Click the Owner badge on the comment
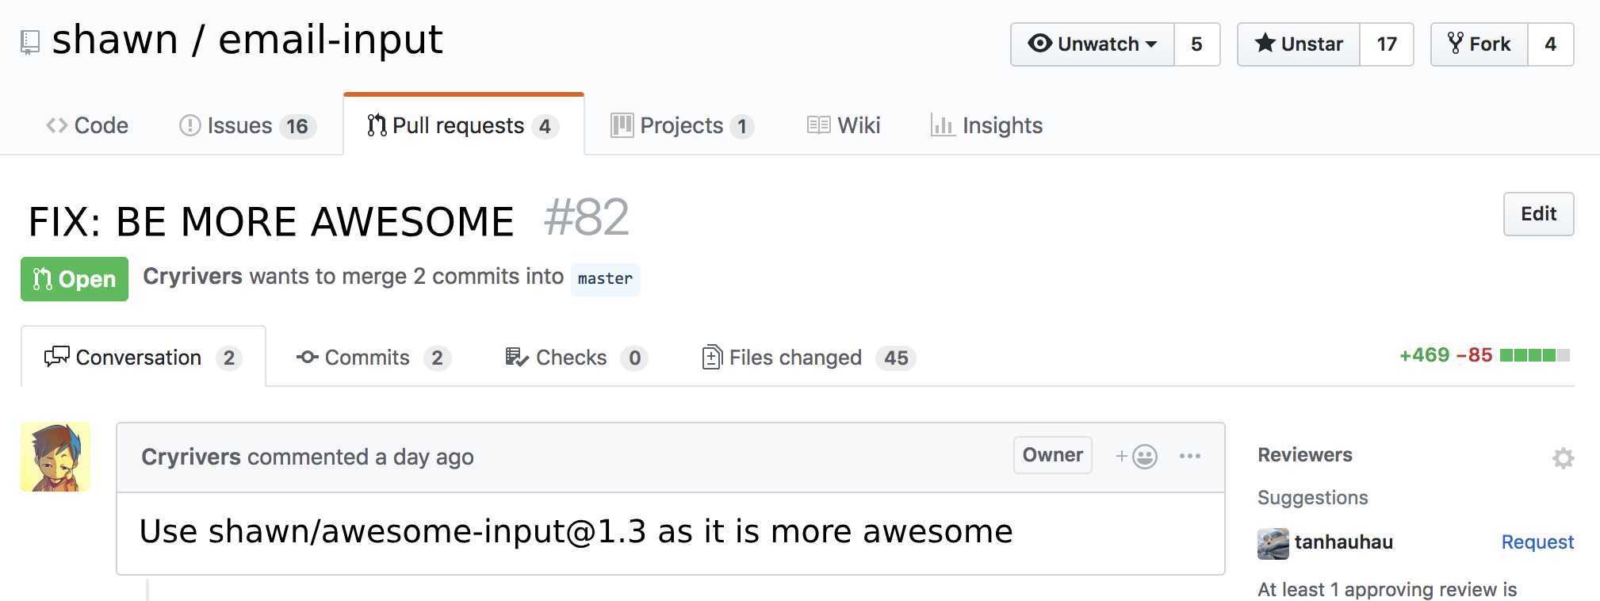The height and width of the screenshot is (601, 1600). (1052, 455)
